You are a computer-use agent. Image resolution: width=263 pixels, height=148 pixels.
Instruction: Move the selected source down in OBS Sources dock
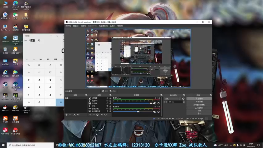pyautogui.click(x=105, y=115)
